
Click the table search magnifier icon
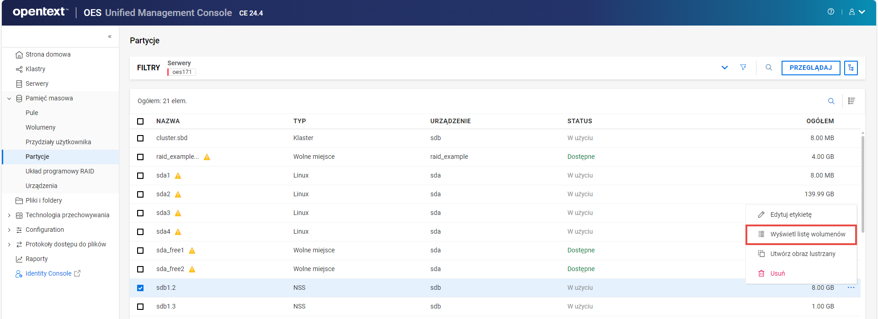[x=831, y=101]
